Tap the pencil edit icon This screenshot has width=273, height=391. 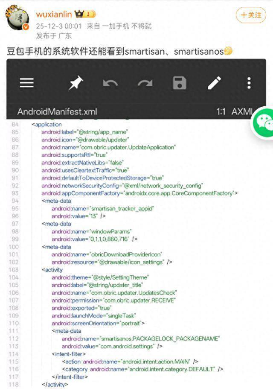[214, 83]
